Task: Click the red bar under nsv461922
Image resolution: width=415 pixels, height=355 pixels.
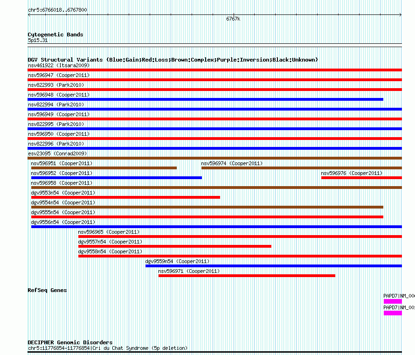Action: point(214,70)
